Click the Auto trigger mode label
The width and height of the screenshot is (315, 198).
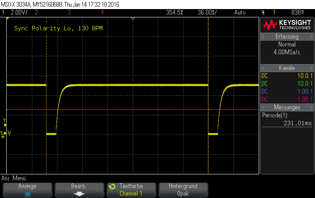pyautogui.click(x=240, y=13)
